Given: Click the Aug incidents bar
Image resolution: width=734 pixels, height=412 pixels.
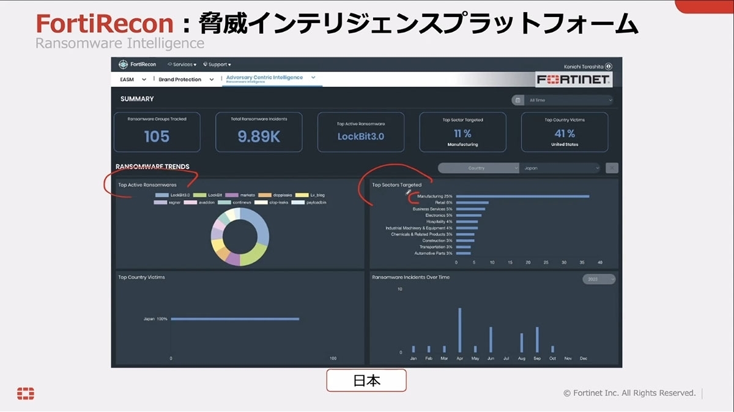Looking at the screenshot, I should point(522,343).
